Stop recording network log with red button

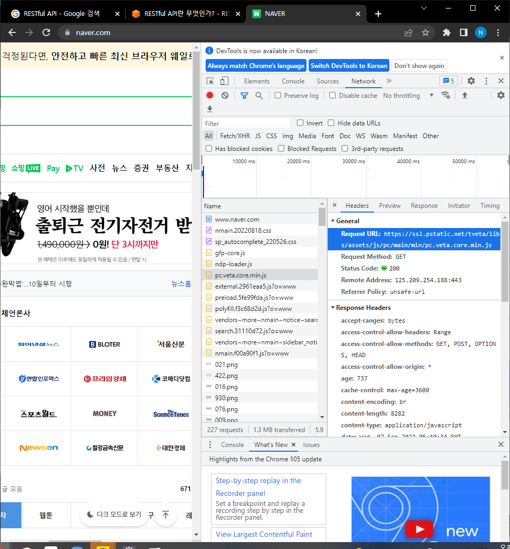tap(210, 95)
